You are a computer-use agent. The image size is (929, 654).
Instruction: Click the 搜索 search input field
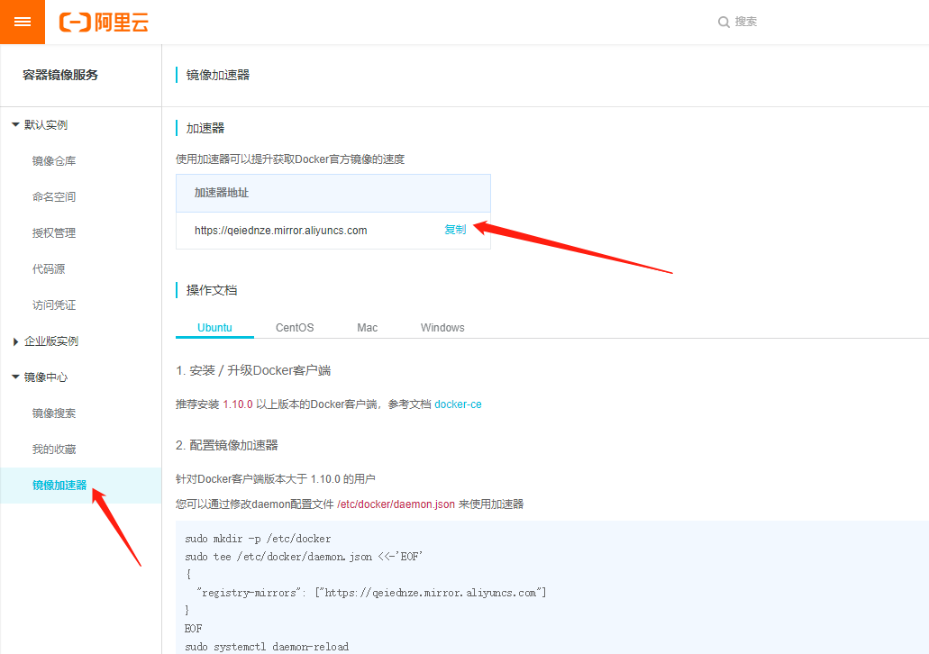point(748,22)
